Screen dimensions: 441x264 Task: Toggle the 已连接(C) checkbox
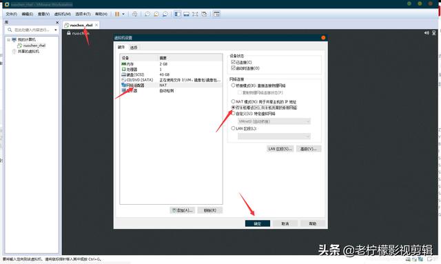coord(233,62)
